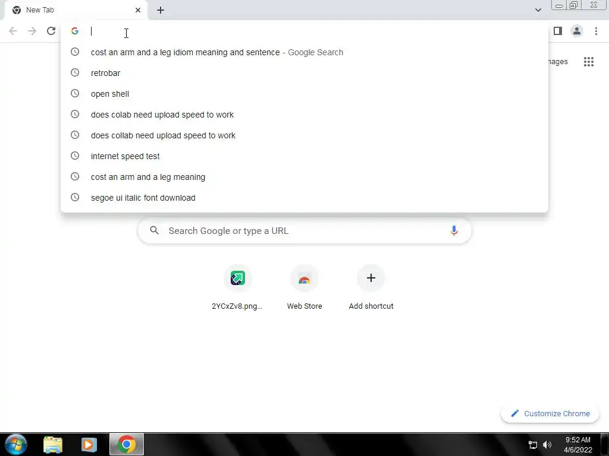Click the magnifier icon in the search box
This screenshot has width=609, height=456.
pyautogui.click(x=154, y=231)
